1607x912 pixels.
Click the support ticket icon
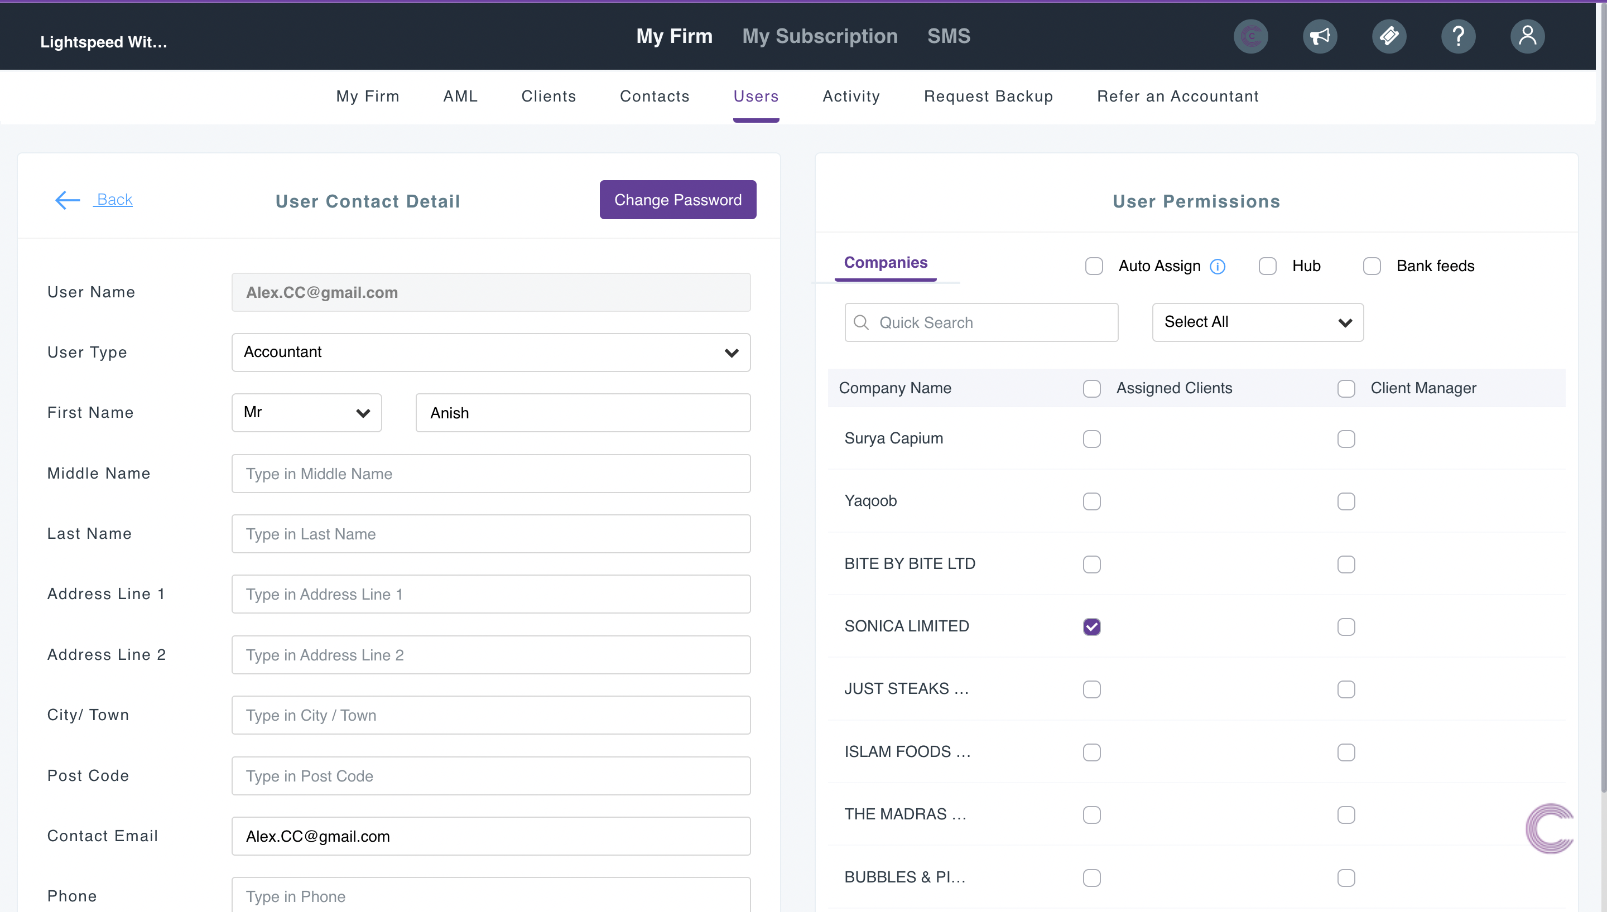click(x=1389, y=36)
